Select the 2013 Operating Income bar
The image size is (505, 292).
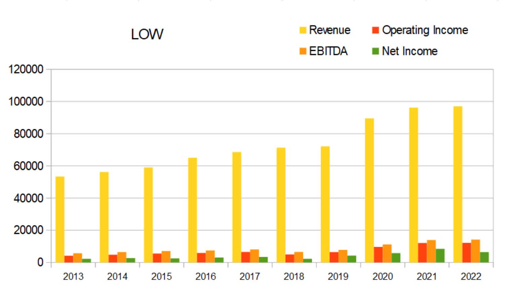[69, 259]
